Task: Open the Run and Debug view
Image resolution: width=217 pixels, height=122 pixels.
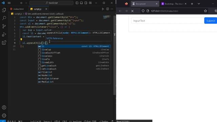Action: coord(4,34)
